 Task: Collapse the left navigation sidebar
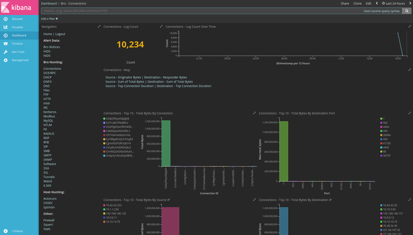point(17,231)
